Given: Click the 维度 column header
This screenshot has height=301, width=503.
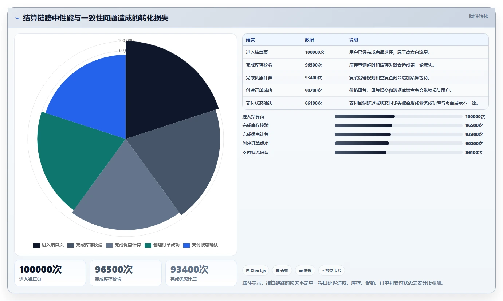Looking at the screenshot, I should tap(250, 40).
